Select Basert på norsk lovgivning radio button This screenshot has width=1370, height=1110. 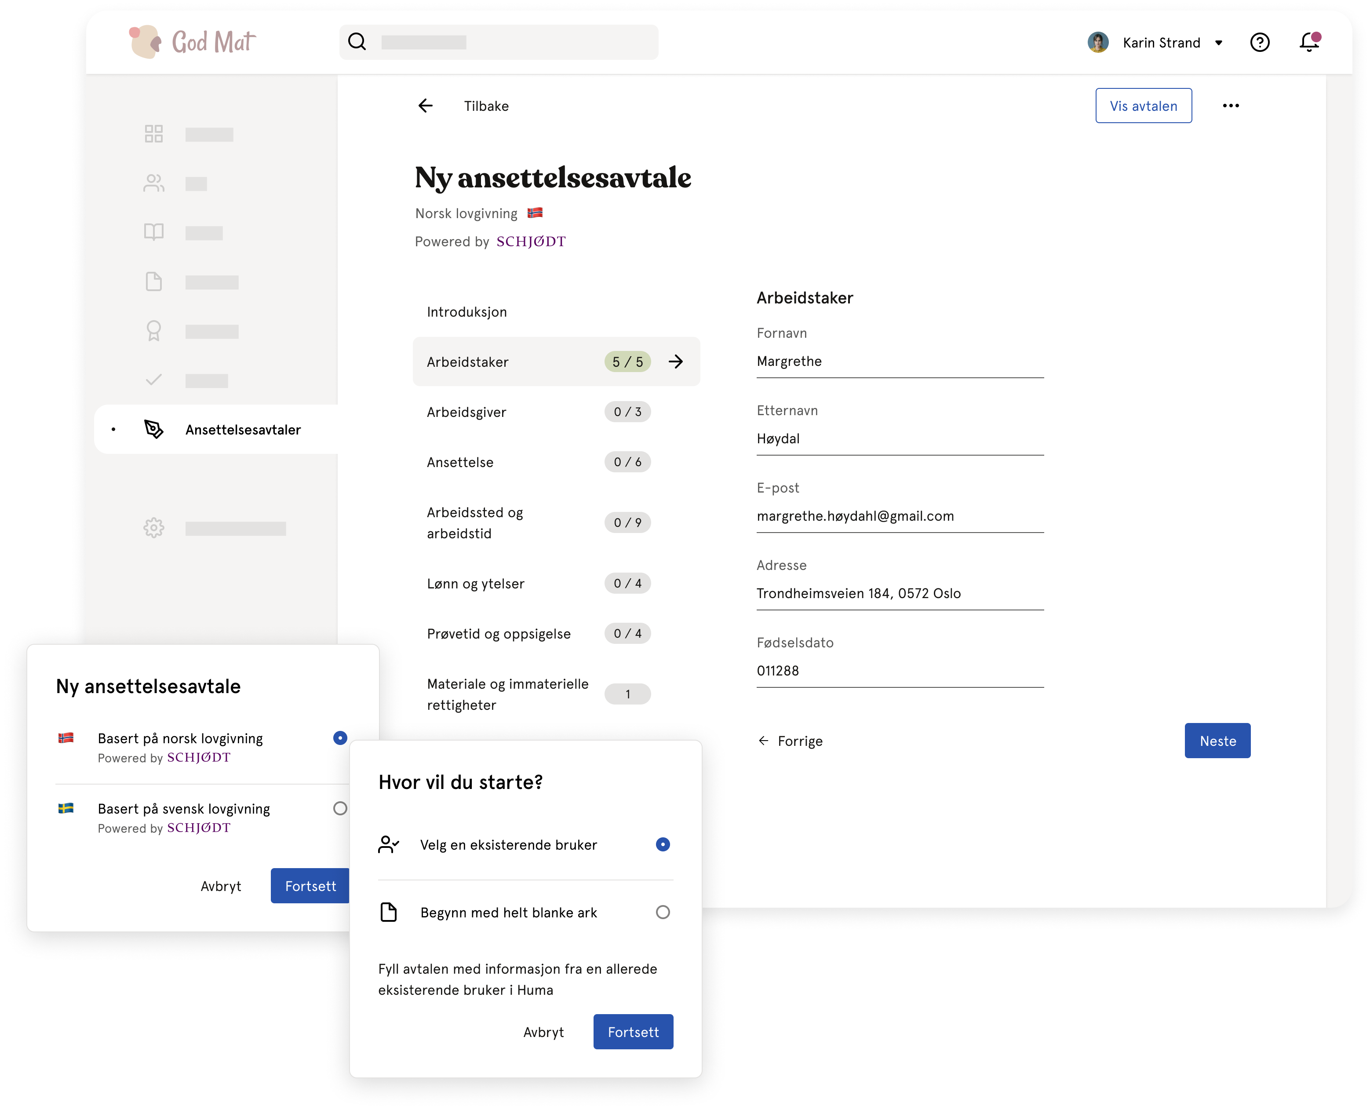(x=340, y=738)
